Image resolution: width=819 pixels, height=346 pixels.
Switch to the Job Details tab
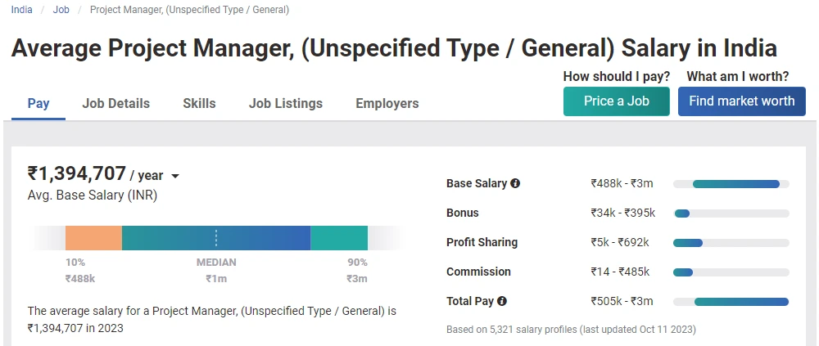pyautogui.click(x=116, y=103)
